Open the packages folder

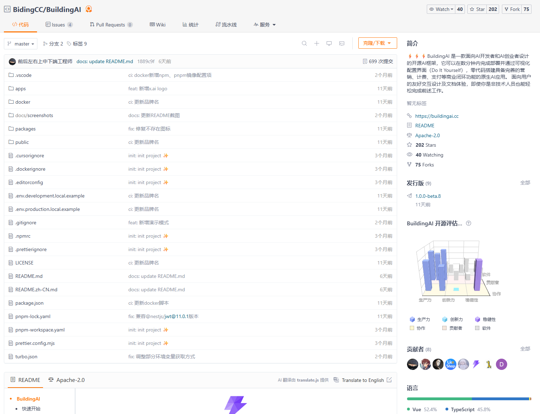[25, 129]
